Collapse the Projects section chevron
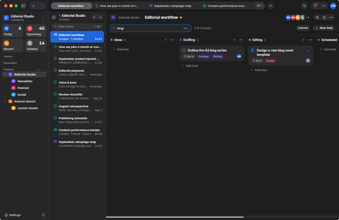This screenshot has width=339, height=220. pyautogui.click(x=43, y=69)
